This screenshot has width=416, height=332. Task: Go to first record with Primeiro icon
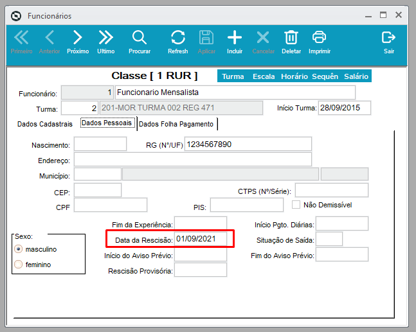[21, 42]
